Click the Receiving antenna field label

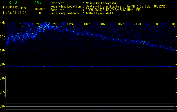(x=64, y=13)
